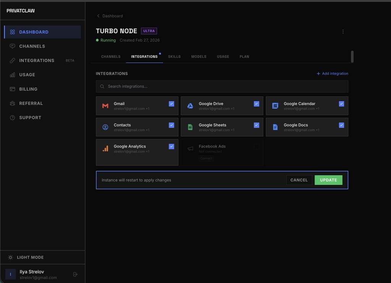The image size is (391, 283).
Task: Click the Google Docs document icon
Action: (x=275, y=127)
